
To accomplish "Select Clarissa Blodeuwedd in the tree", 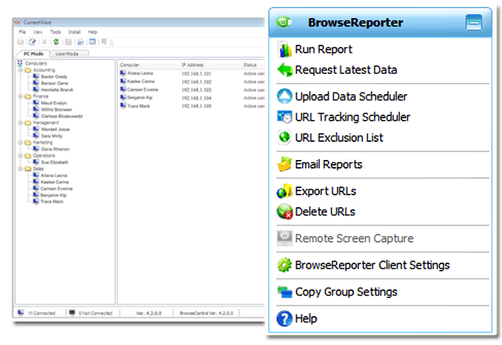I will click(61, 116).
